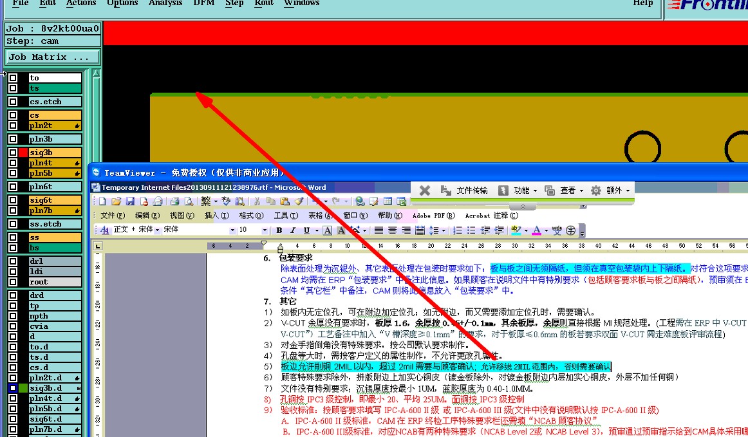Toggle the checkbox for layer sig3b

(13, 153)
